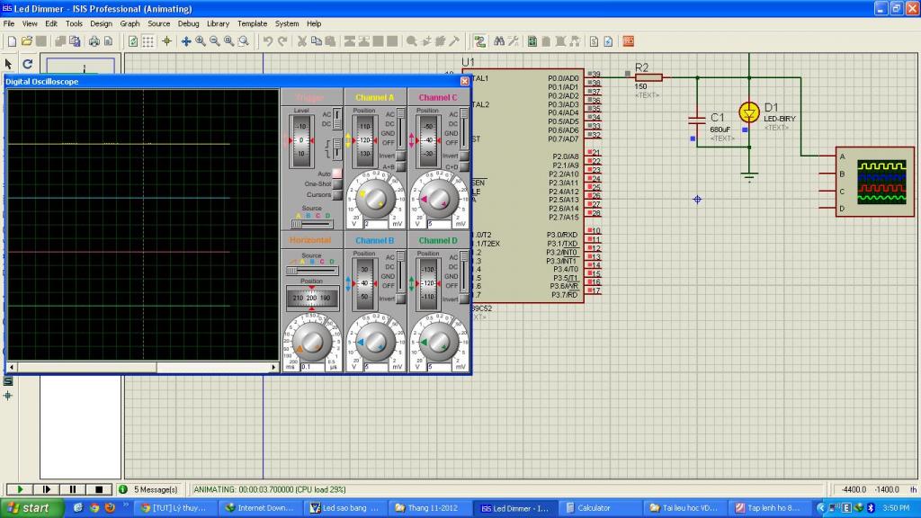Click the New design file icon
Viewport: 921px width, 518px height.
11,41
